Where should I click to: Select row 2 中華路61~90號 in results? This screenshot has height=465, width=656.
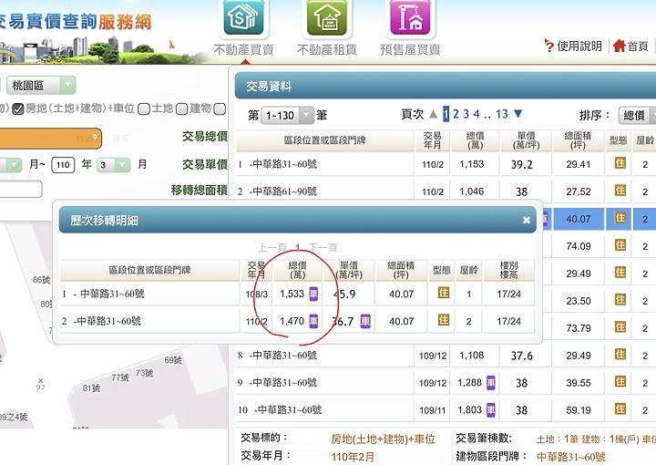point(324,191)
